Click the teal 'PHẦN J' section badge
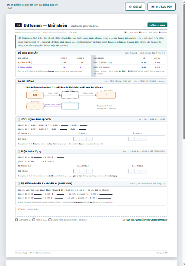 point(157,25)
